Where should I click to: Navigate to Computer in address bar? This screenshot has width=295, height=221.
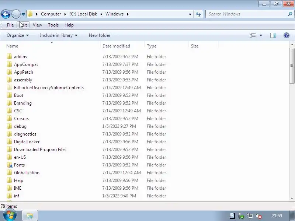tap(51, 14)
